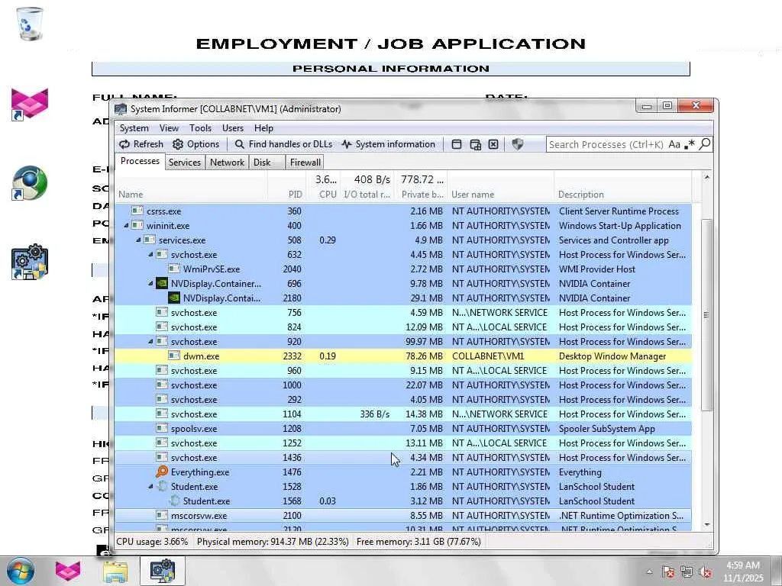Collapse svchost.exe PID 920 node
This screenshot has width=782, height=586.
(150, 342)
